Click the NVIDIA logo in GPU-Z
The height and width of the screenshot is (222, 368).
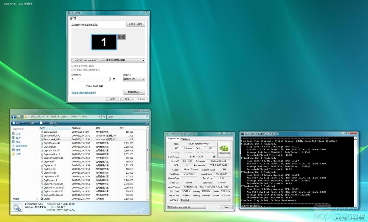(x=224, y=150)
